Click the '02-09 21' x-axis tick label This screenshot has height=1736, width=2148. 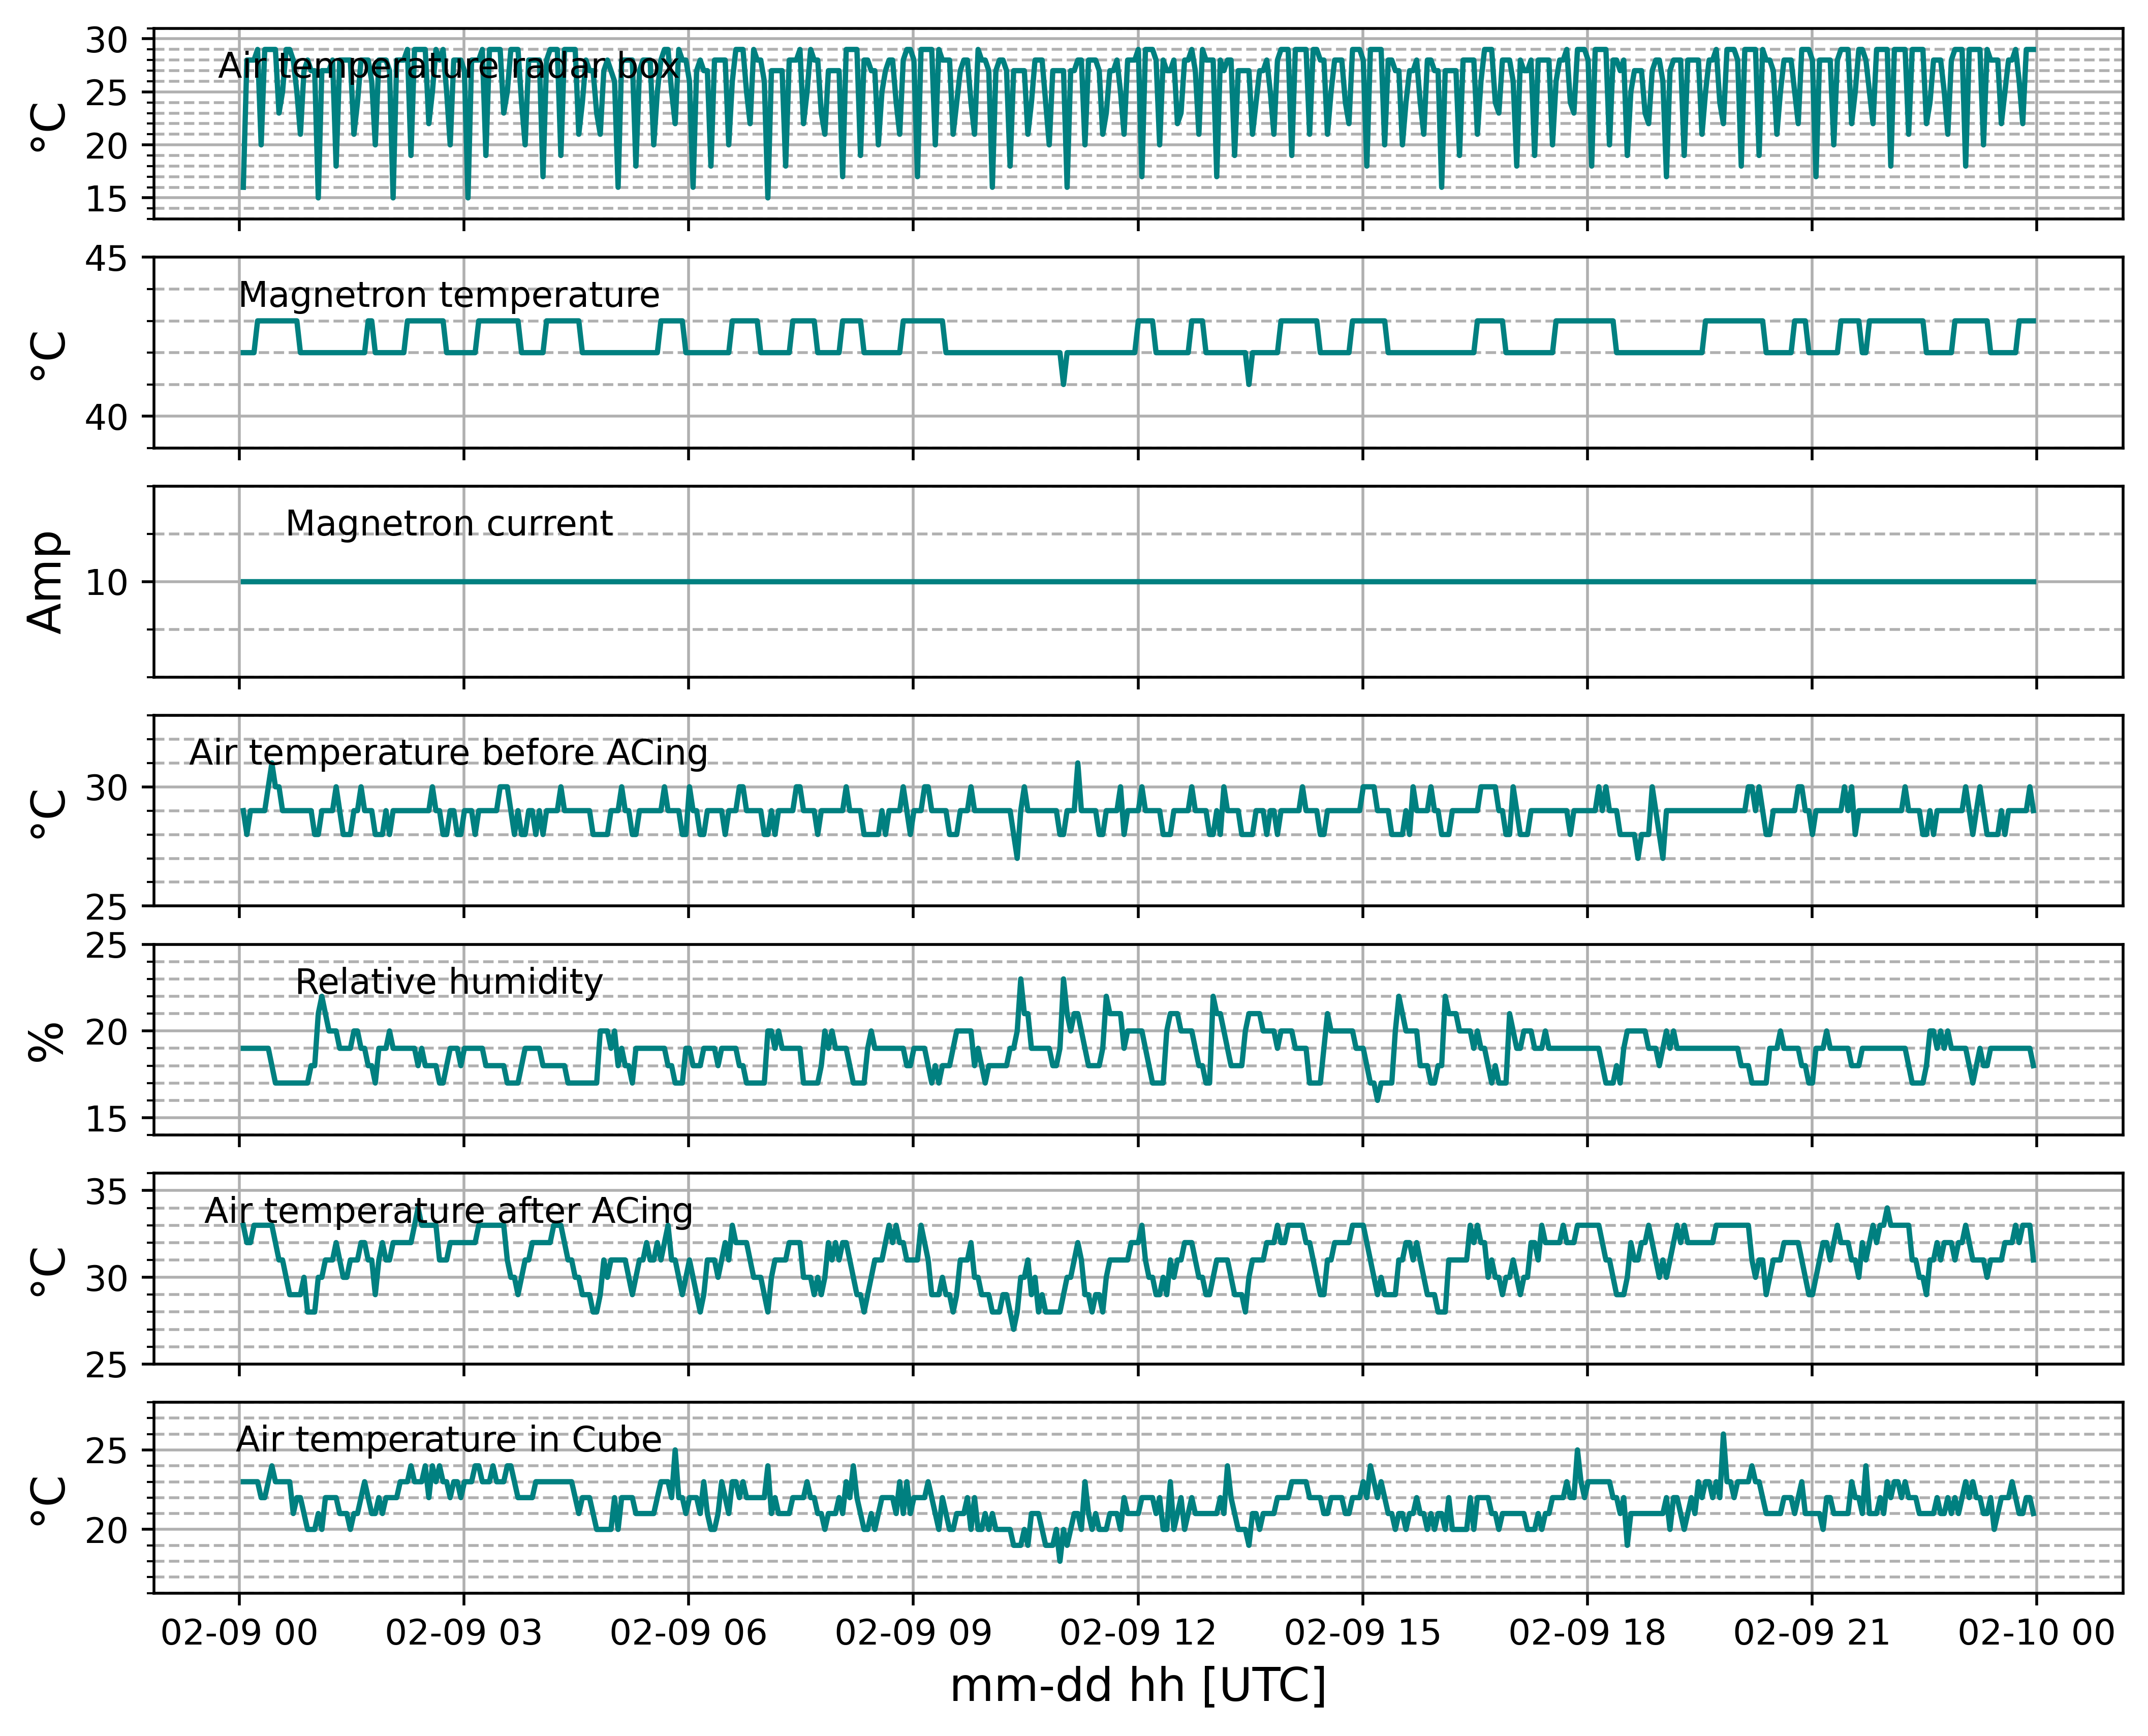pyautogui.click(x=1812, y=1633)
